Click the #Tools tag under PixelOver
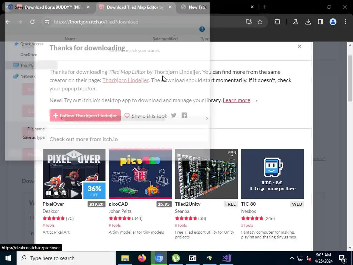 [49, 225]
